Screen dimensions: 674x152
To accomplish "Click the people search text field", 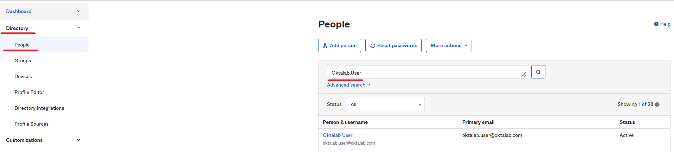I will click(423, 72).
